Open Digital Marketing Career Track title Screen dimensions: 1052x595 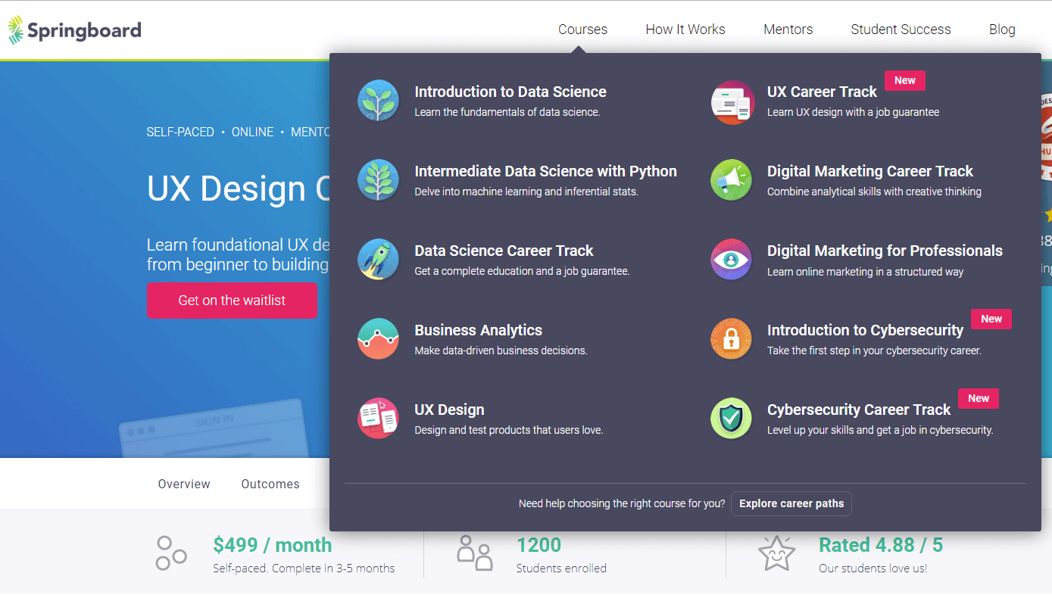tap(870, 171)
